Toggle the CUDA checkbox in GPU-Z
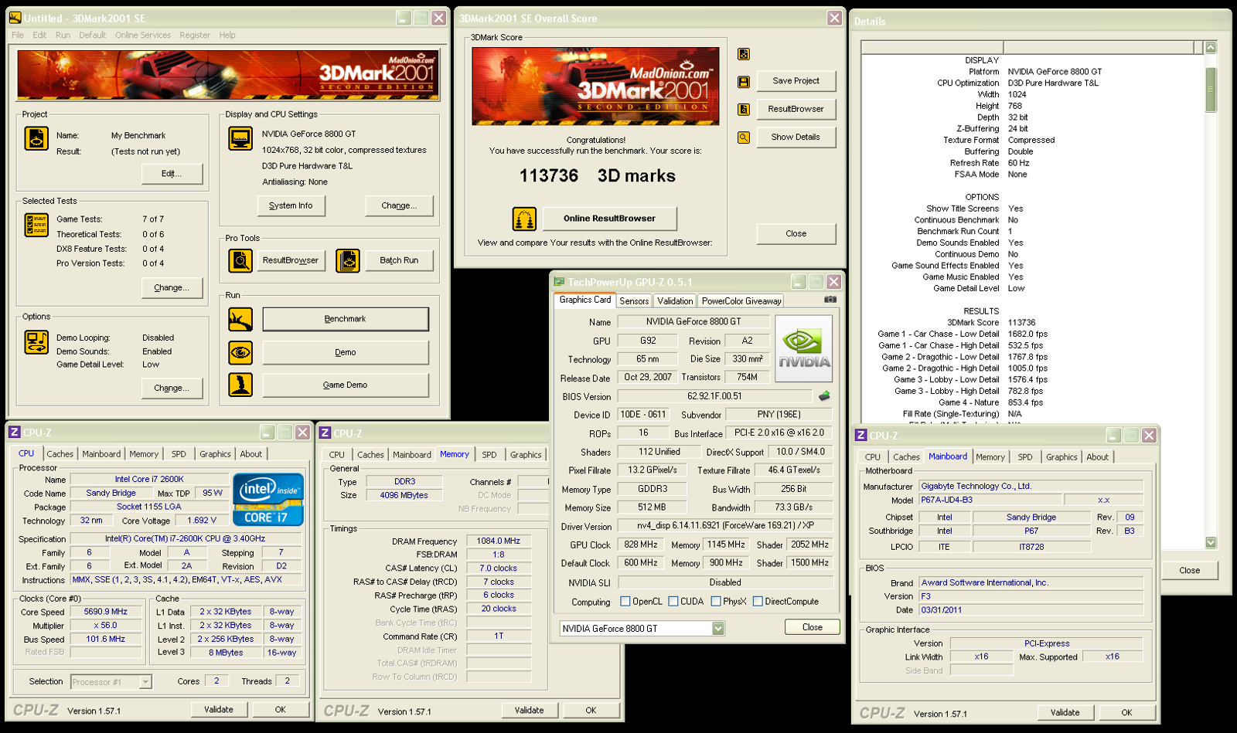The image size is (1237, 733). (x=673, y=602)
